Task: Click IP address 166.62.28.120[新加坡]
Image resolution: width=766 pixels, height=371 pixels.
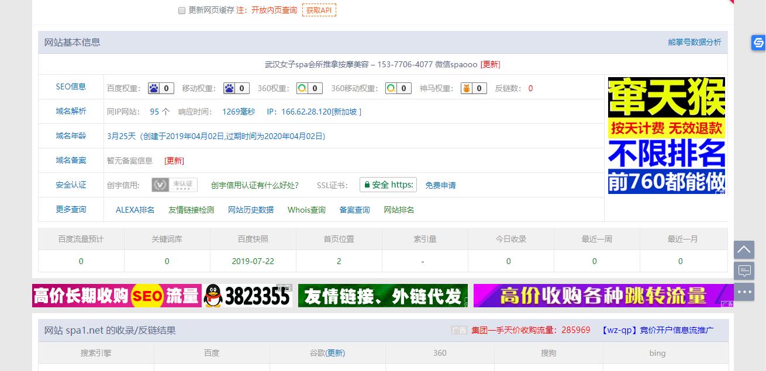Action: tap(321, 112)
